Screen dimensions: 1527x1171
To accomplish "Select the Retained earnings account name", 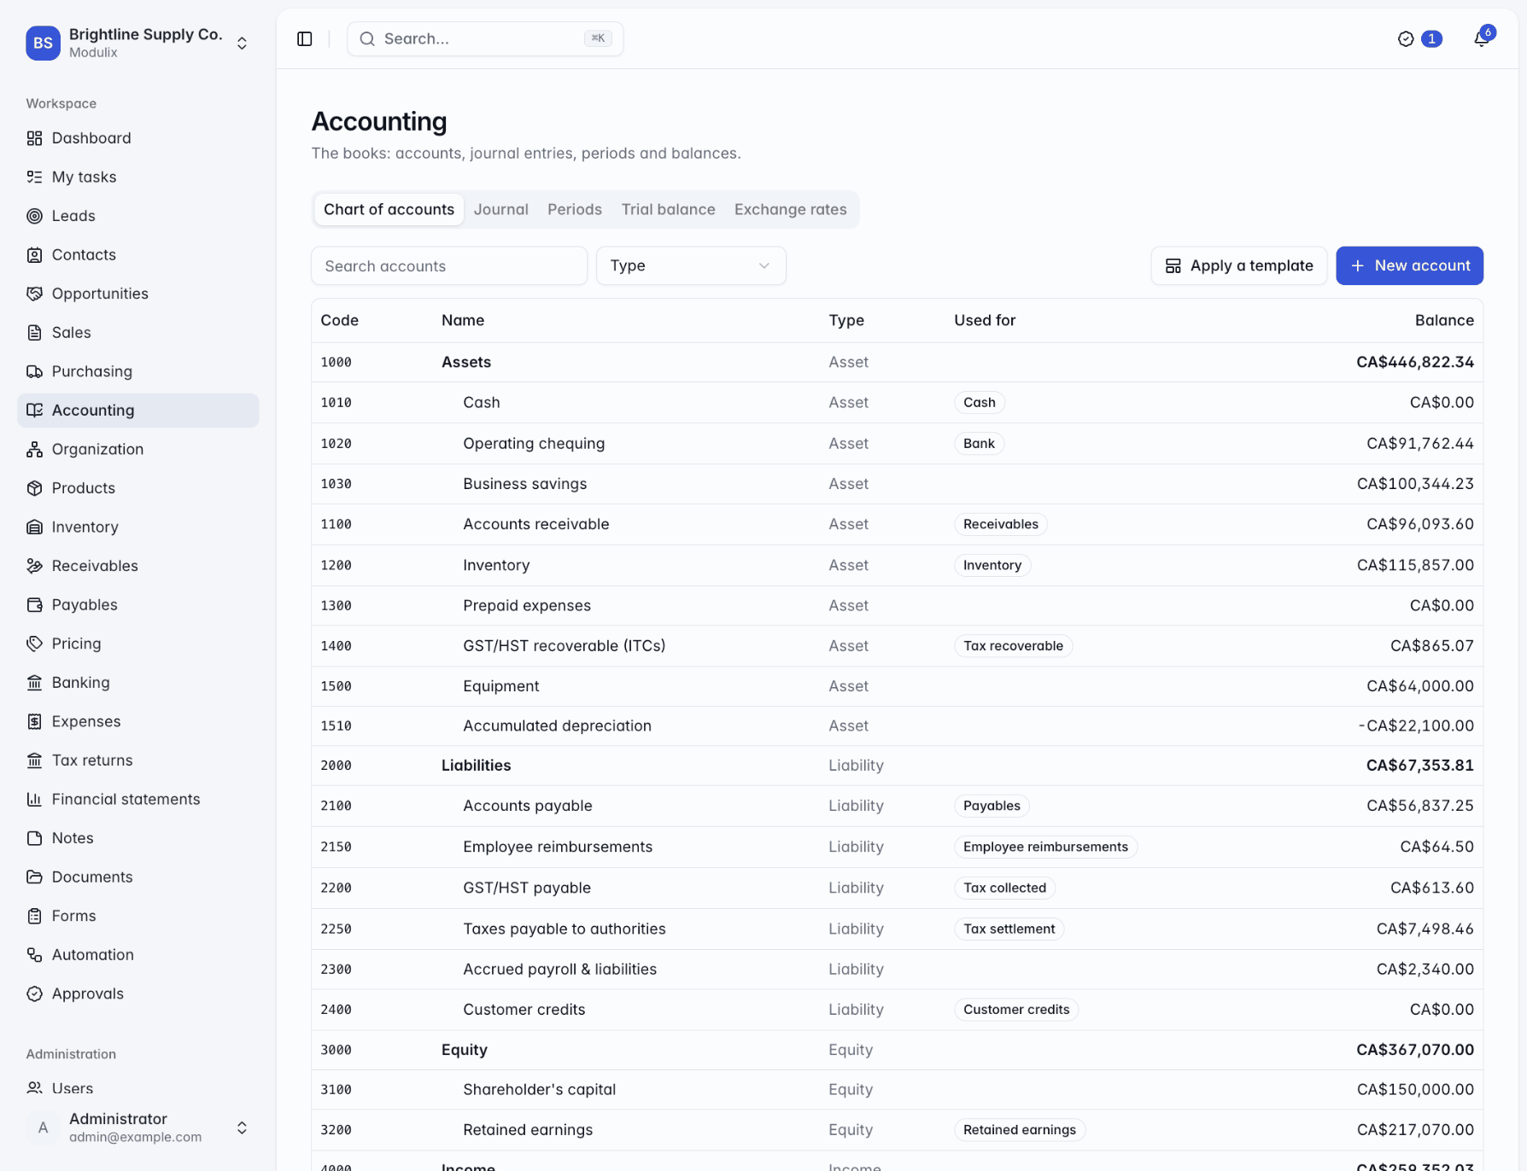I will 527,1129.
